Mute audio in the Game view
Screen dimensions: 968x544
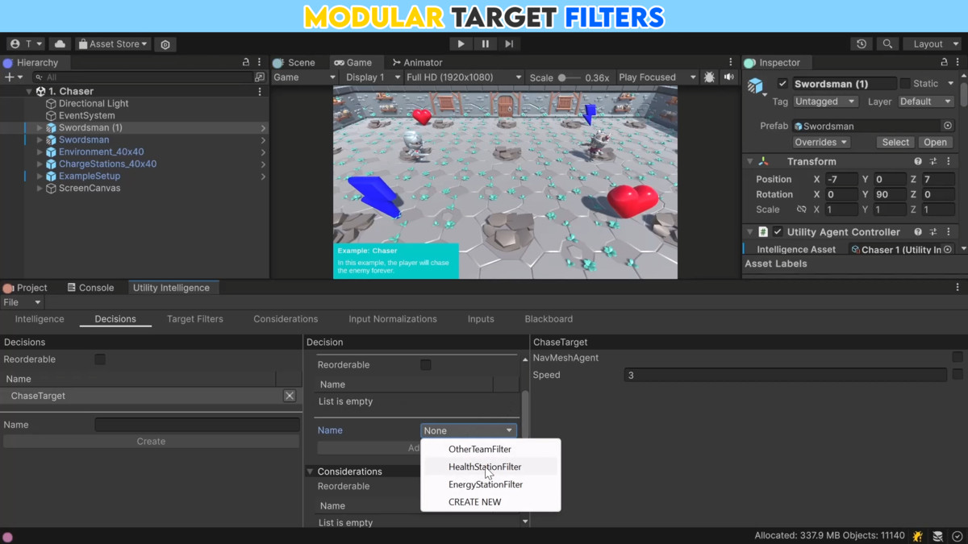729,77
